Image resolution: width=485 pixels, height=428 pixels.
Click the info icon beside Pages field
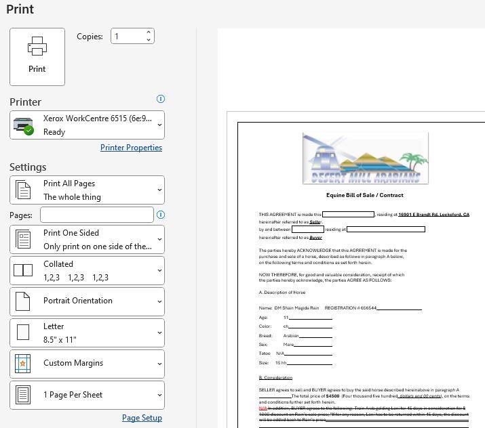click(x=161, y=215)
